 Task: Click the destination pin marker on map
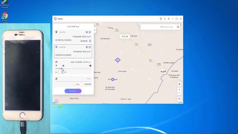[118, 60]
